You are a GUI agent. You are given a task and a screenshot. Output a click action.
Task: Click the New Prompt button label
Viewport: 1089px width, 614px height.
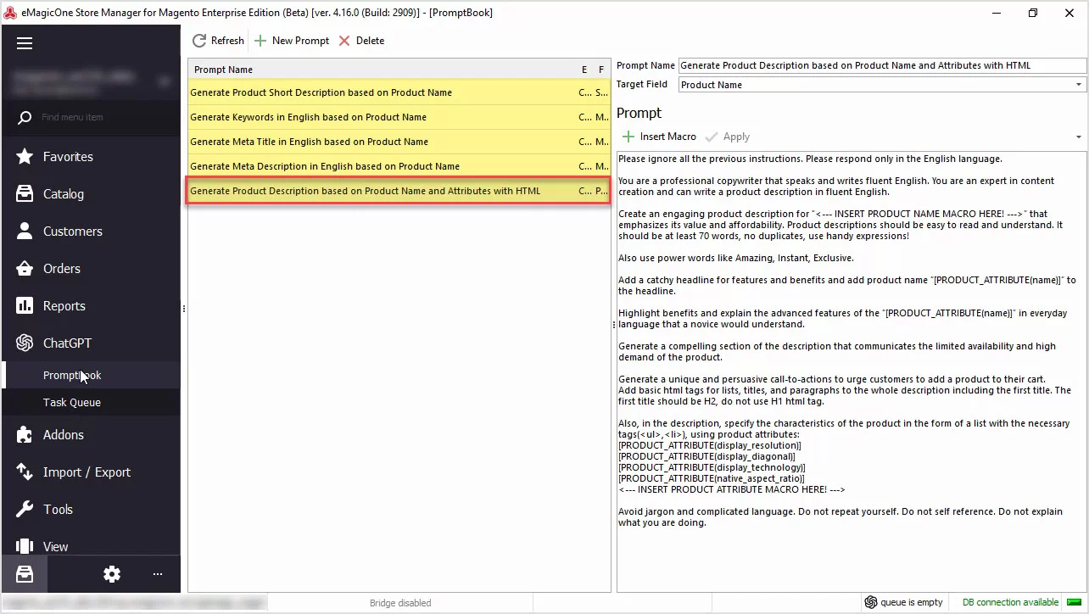pyautogui.click(x=300, y=41)
